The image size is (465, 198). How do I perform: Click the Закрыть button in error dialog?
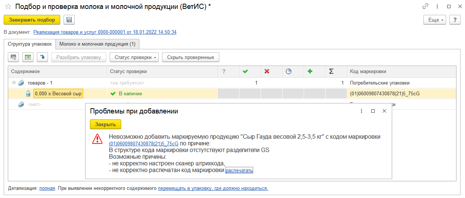(105, 124)
